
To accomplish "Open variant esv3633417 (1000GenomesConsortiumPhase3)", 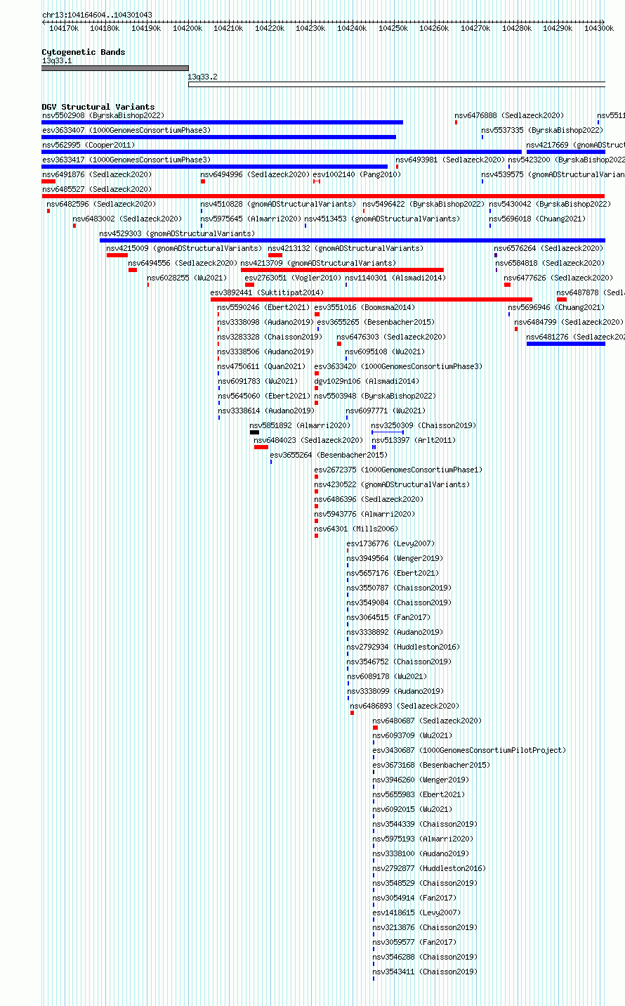I will tap(214, 167).
